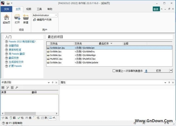176x126 pixels.
Task: Open the quick access toolbar customize arrow
Action: [12, 3]
